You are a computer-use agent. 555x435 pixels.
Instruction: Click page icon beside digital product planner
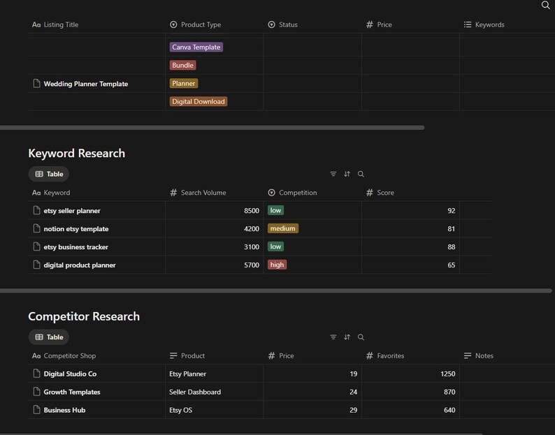36,265
